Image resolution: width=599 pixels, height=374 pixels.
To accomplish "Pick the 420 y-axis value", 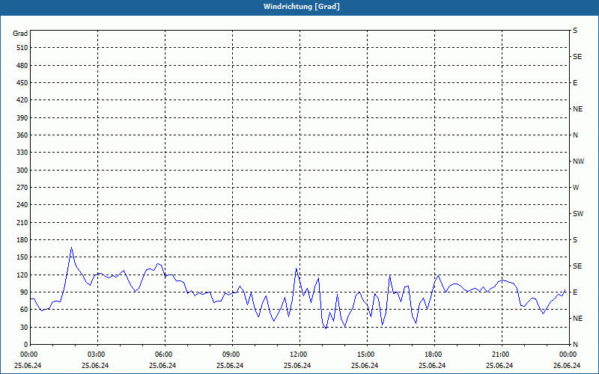I will coord(22,100).
